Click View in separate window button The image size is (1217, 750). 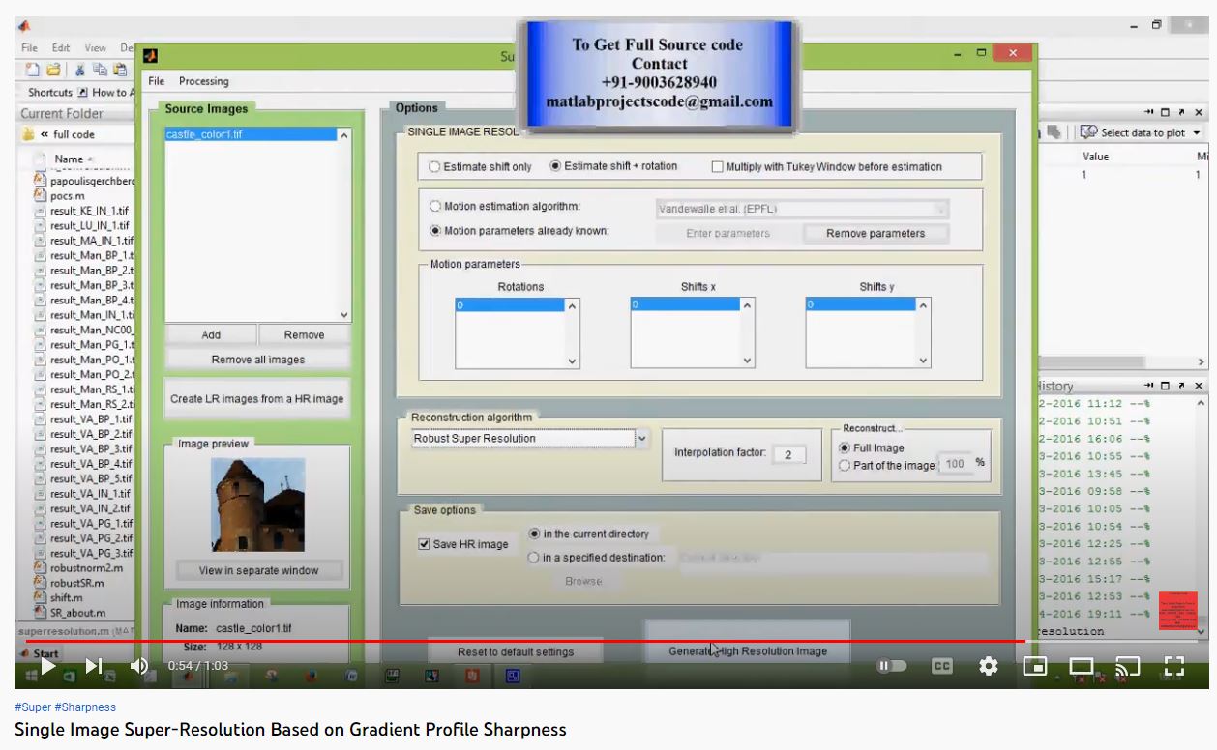(258, 571)
